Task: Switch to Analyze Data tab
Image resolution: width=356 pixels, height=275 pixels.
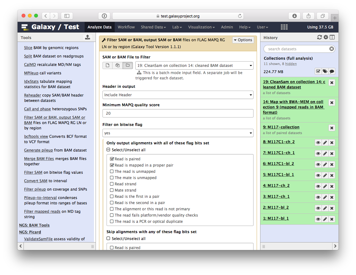Action: [99, 27]
